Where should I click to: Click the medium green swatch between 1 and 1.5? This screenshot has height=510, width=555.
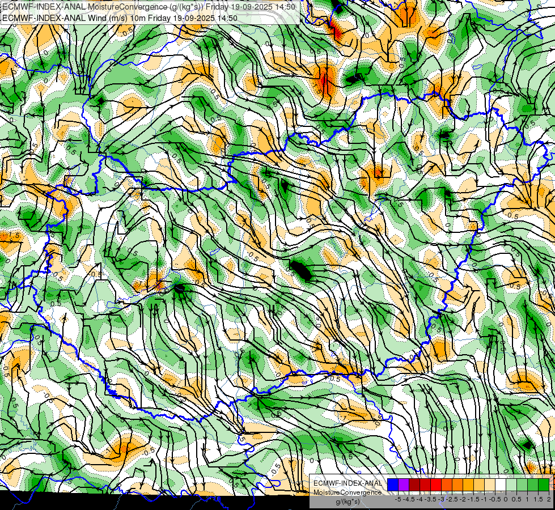(533, 484)
